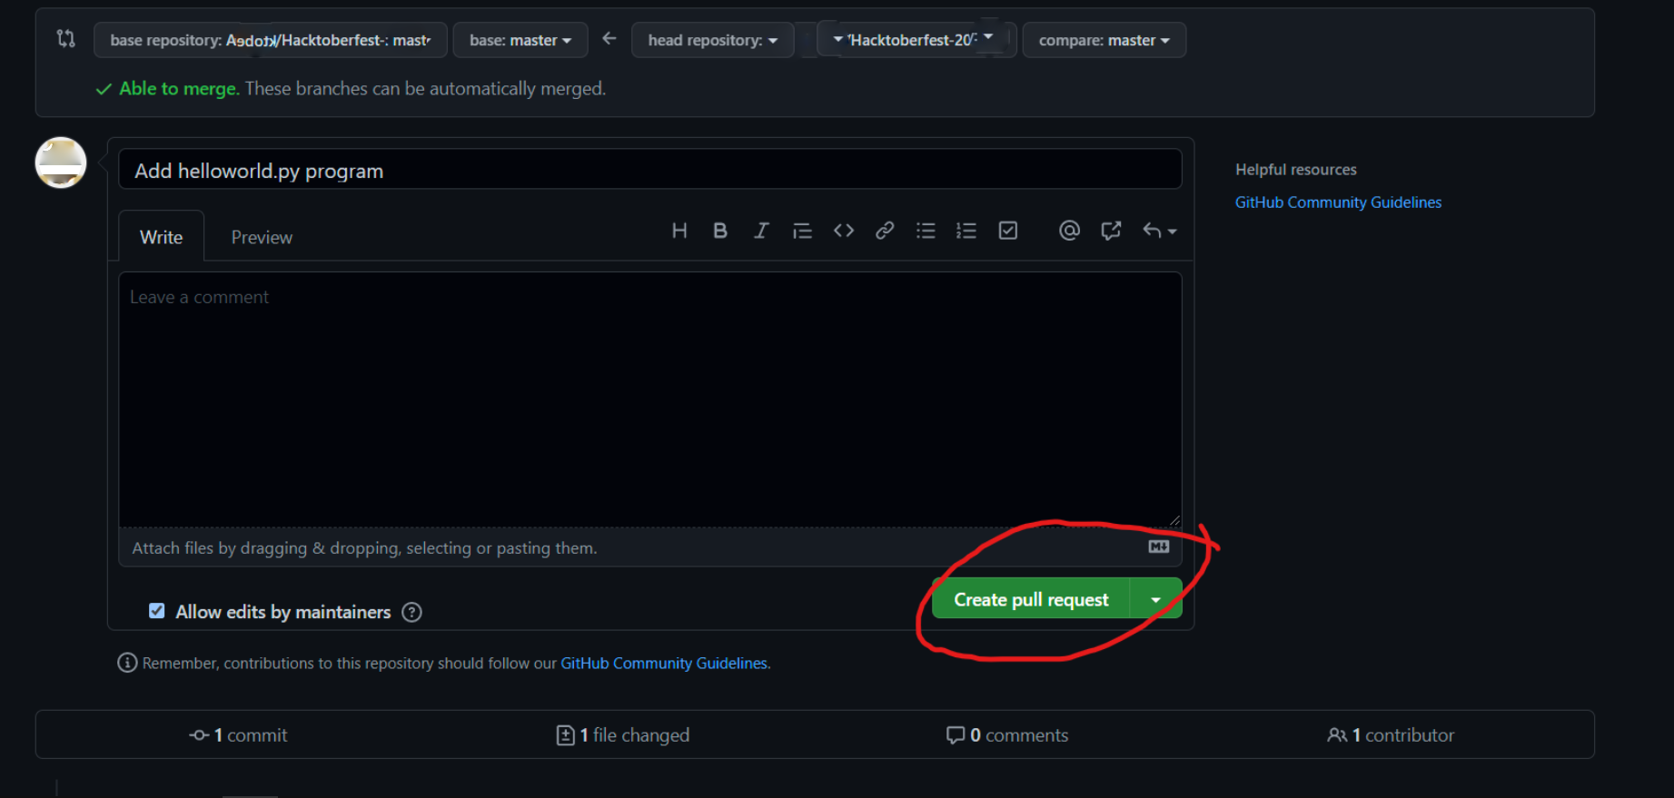This screenshot has width=1674, height=798.
Task: Click the Markdown supported icon
Action: tap(1159, 547)
